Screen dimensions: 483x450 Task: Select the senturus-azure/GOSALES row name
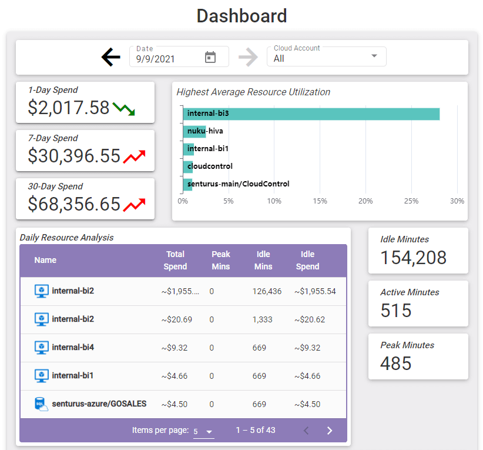(99, 404)
